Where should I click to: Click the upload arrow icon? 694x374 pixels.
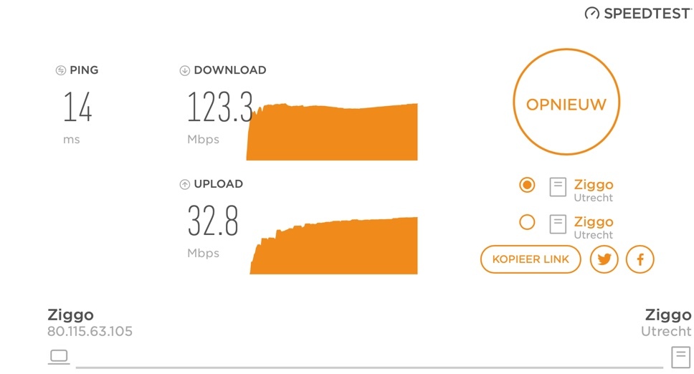(184, 184)
